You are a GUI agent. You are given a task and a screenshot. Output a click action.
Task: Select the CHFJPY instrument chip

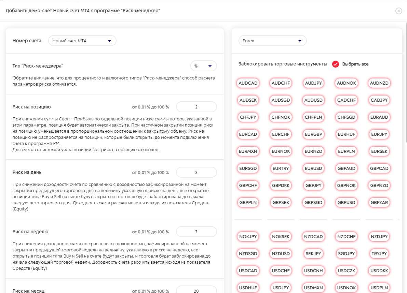click(248, 117)
